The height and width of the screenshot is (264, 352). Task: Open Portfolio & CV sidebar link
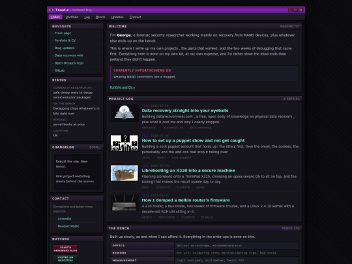[65, 40]
